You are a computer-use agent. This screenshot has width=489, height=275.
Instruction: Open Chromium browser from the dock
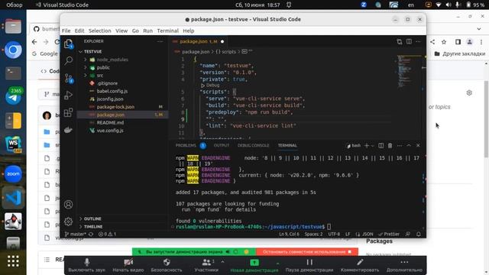coord(13,50)
